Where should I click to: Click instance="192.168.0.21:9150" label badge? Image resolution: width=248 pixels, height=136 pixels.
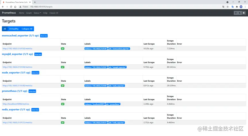pos(96,49)
